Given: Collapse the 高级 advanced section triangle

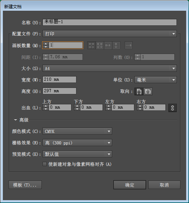Looking at the screenshot, I should click(15, 120).
